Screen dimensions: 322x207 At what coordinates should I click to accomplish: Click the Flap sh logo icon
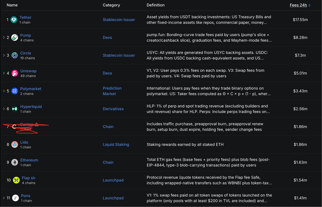[x=16, y=180]
